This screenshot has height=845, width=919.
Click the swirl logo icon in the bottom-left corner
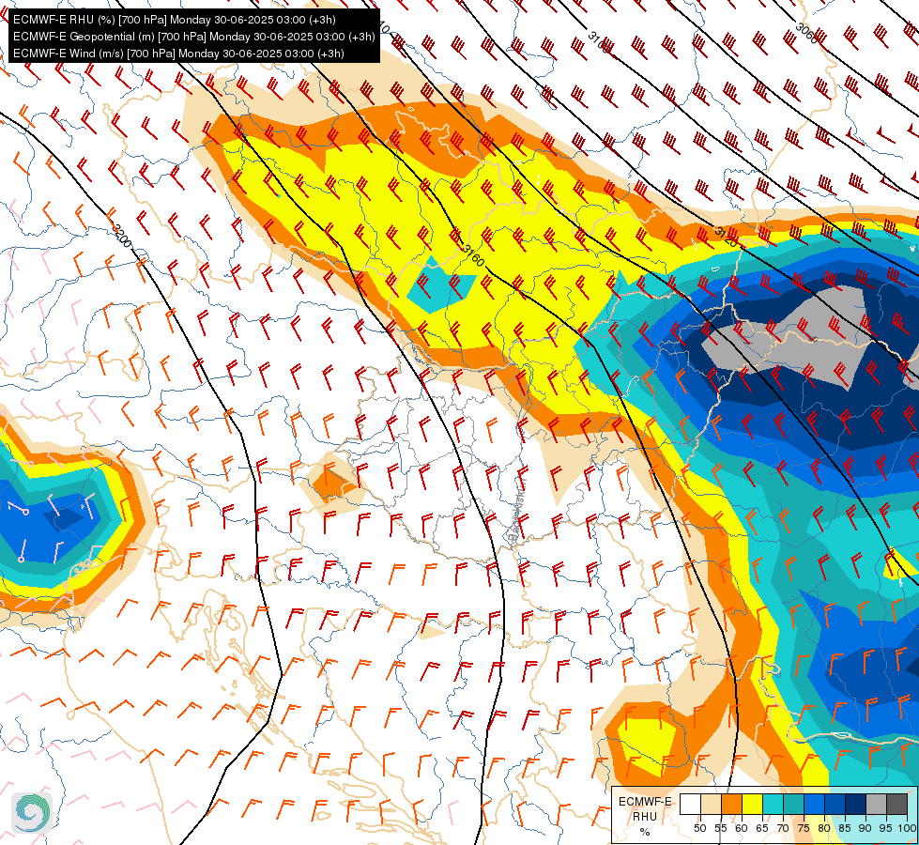[32, 813]
